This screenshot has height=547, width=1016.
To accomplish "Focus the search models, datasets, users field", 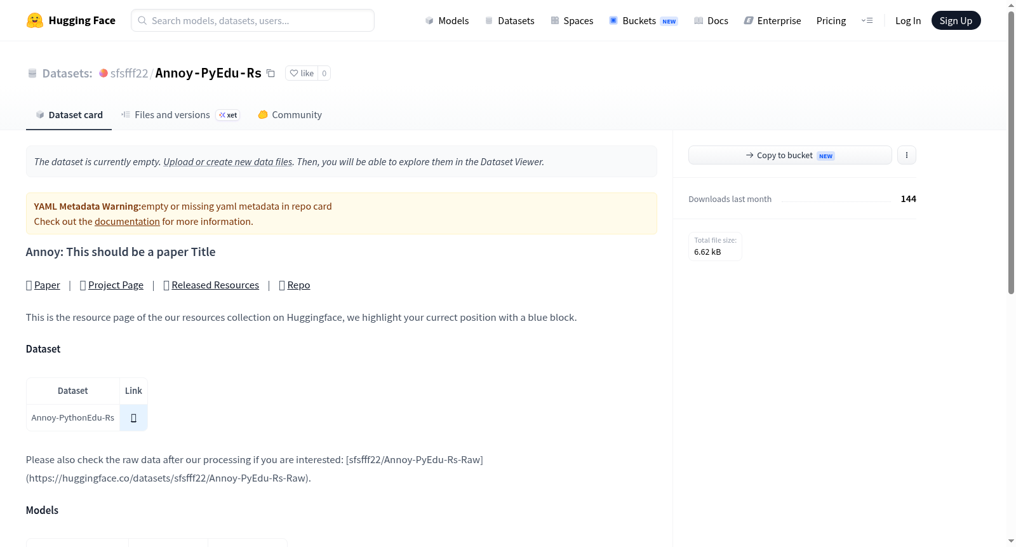I will pos(253,20).
